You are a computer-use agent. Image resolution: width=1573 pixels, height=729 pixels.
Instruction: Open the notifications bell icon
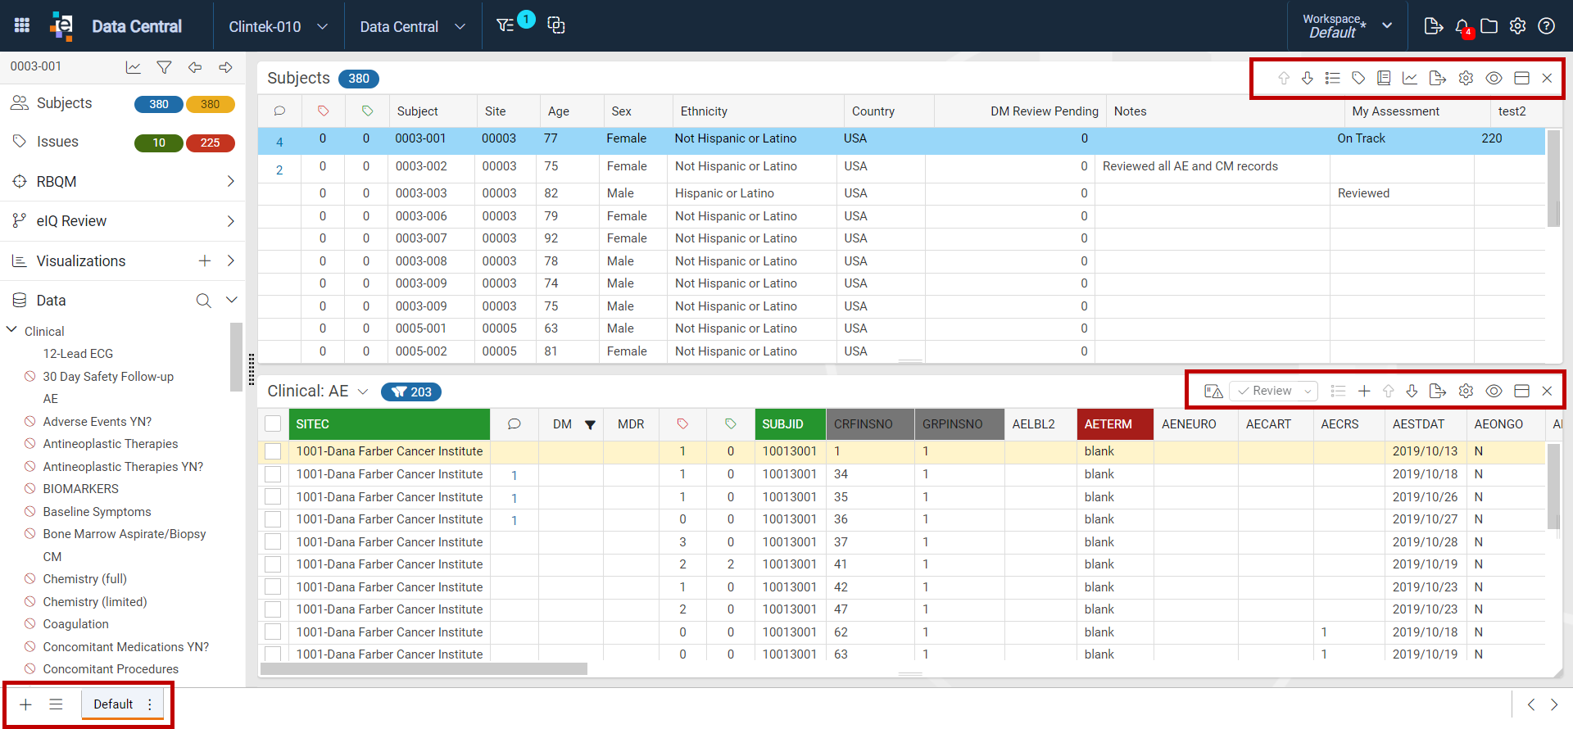tap(1462, 26)
